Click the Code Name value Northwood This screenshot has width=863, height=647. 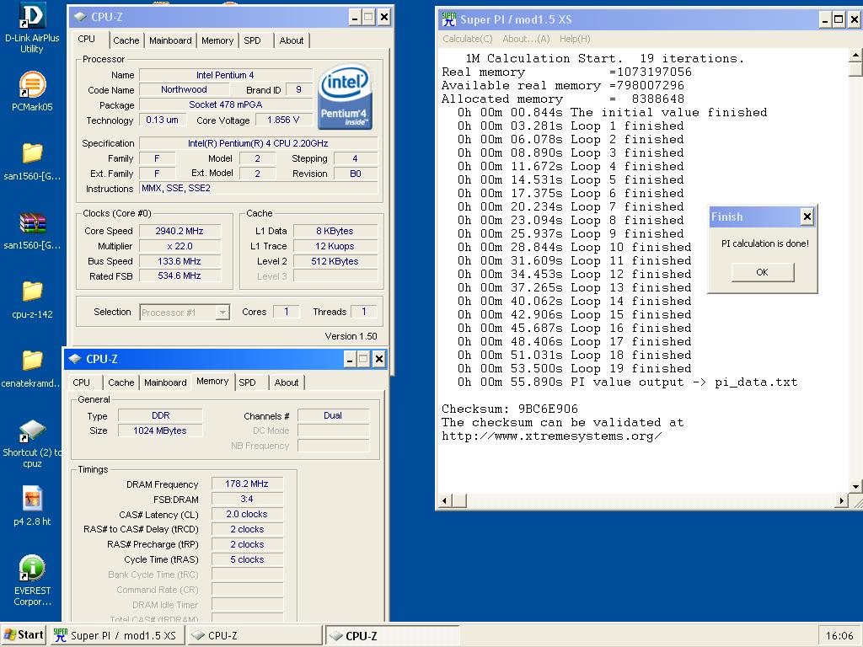point(184,89)
